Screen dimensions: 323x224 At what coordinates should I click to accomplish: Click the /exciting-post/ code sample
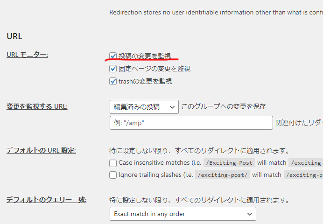coord(223,175)
